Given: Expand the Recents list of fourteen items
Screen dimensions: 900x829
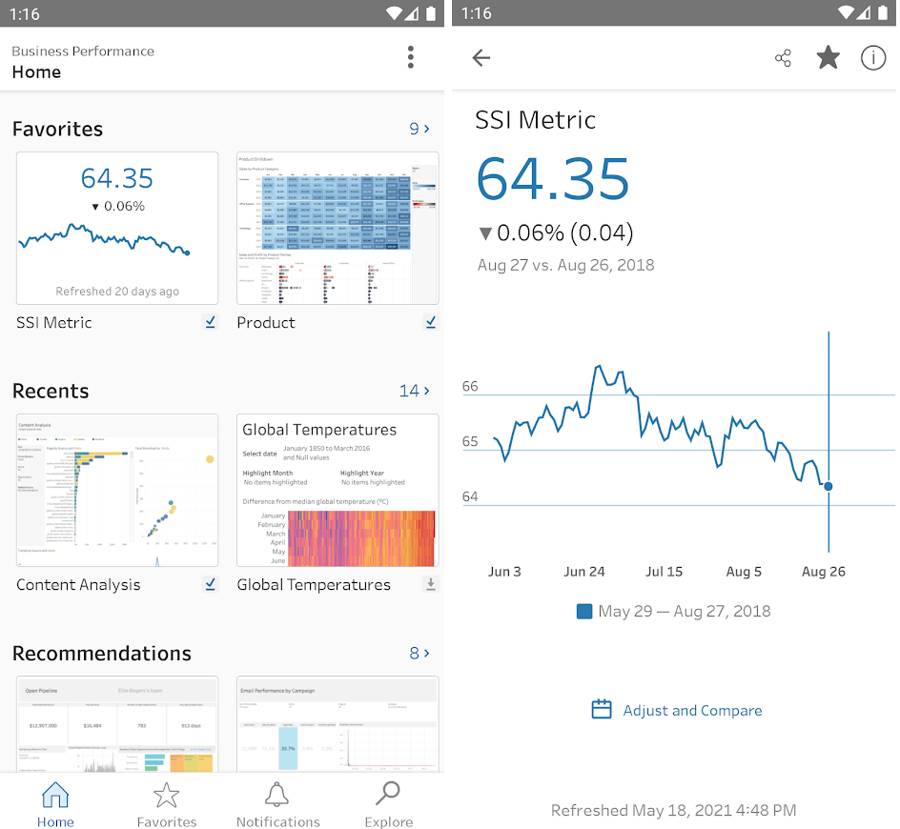Looking at the screenshot, I should pos(414,390).
